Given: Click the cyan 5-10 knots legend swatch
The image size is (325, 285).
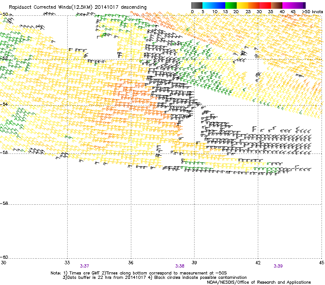Looking at the screenshot, I should pyautogui.click(x=208, y=5).
